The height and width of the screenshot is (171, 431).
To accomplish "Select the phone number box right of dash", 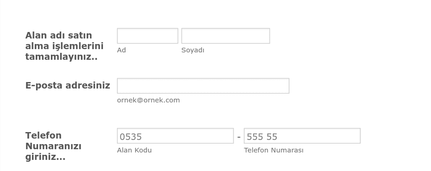I will point(302,136).
